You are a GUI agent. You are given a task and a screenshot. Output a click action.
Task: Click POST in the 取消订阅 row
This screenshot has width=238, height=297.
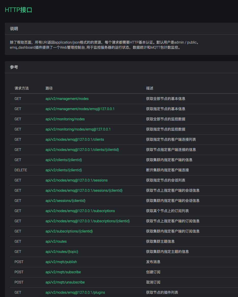click(19, 282)
